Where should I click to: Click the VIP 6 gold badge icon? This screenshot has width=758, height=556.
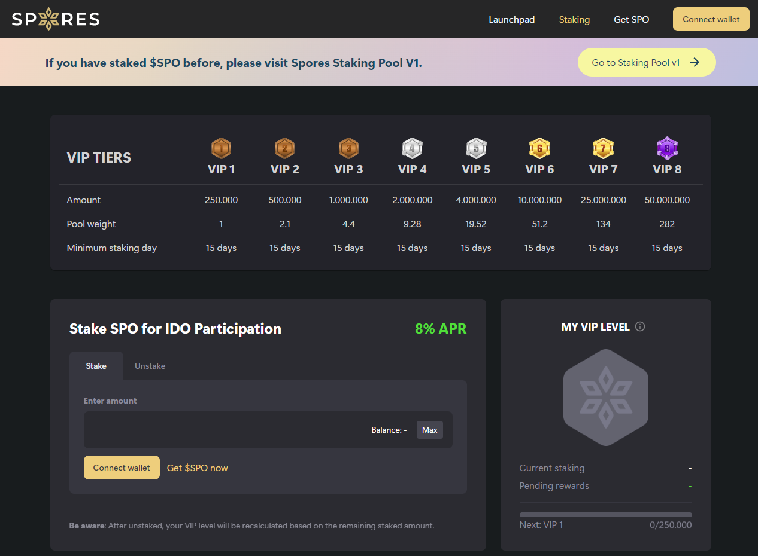539,148
